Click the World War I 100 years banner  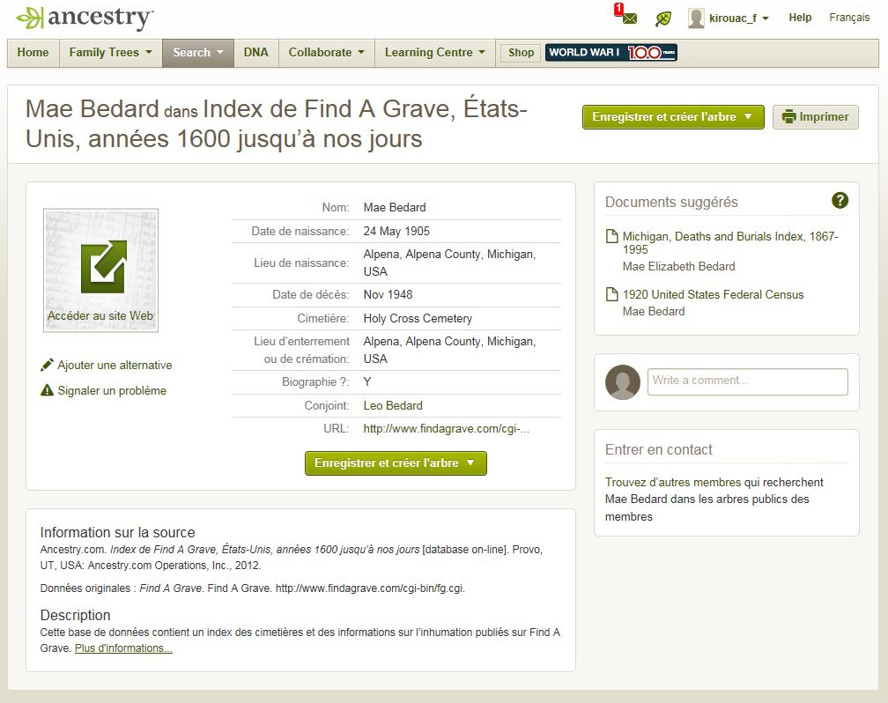coord(611,53)
